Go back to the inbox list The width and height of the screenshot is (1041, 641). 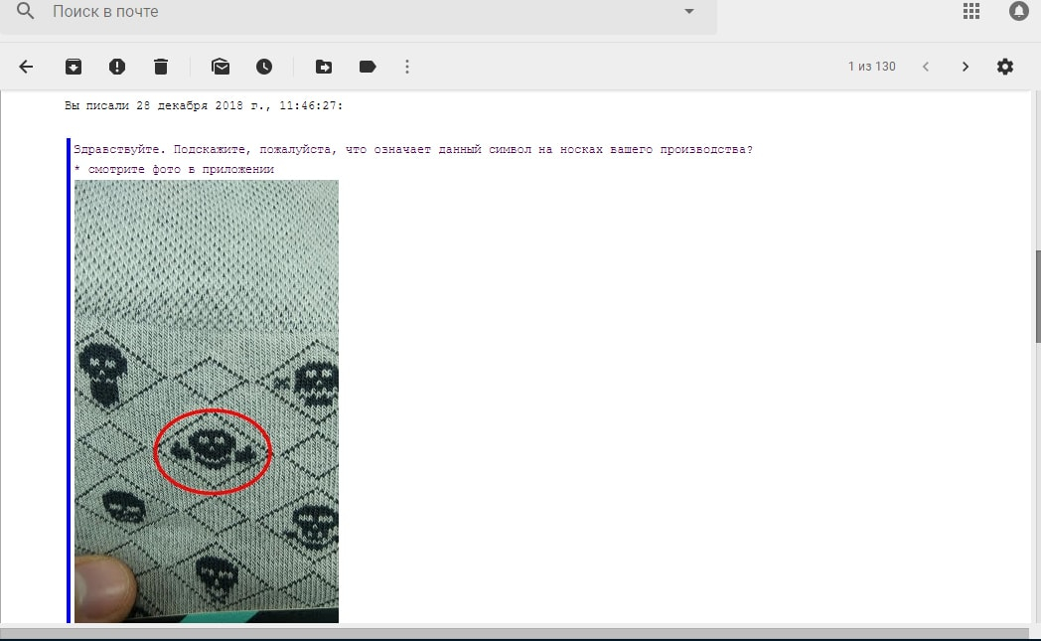tap(26, 67)
